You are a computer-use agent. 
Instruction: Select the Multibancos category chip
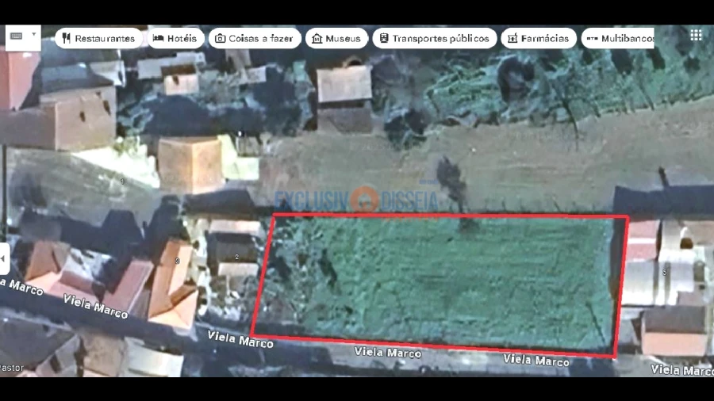coord(621,38)
